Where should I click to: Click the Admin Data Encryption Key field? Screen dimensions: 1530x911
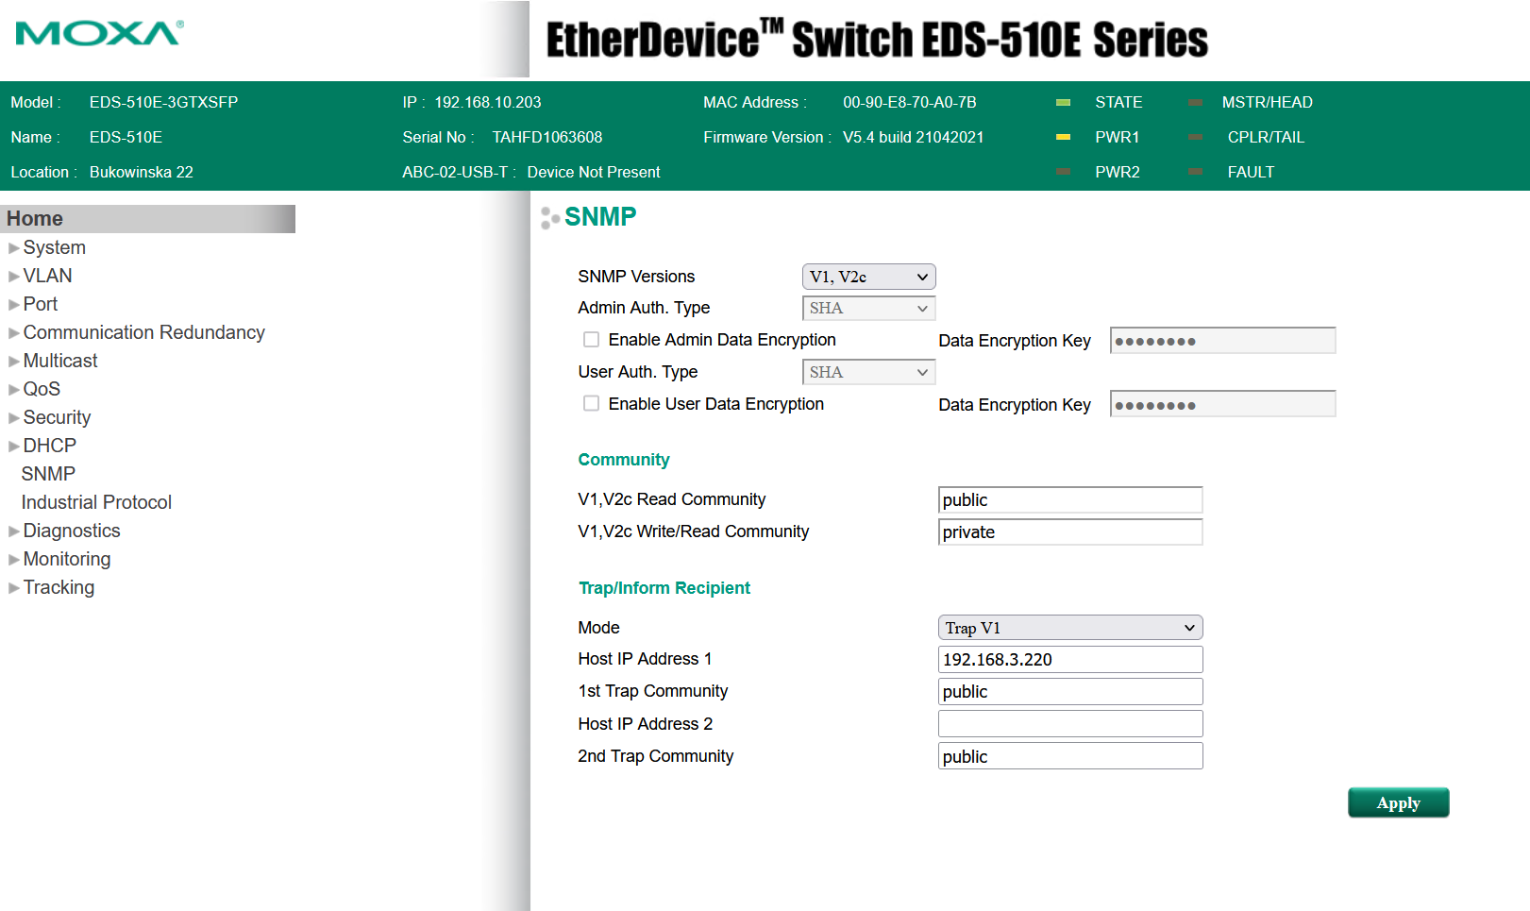(x=1222, y=341)
